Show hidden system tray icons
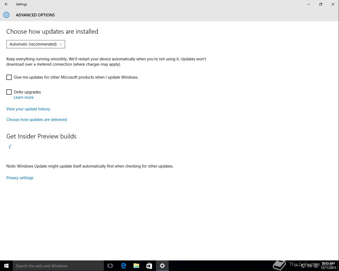This screenshot has width=339, height=271. click(x=297, y=266)
